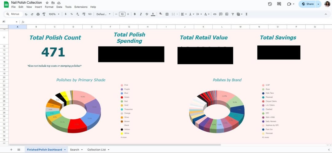This screenshot has height=153, width=332.
Task: Open the Collection List tab arrow menu
Action: (x=108, y=150)
